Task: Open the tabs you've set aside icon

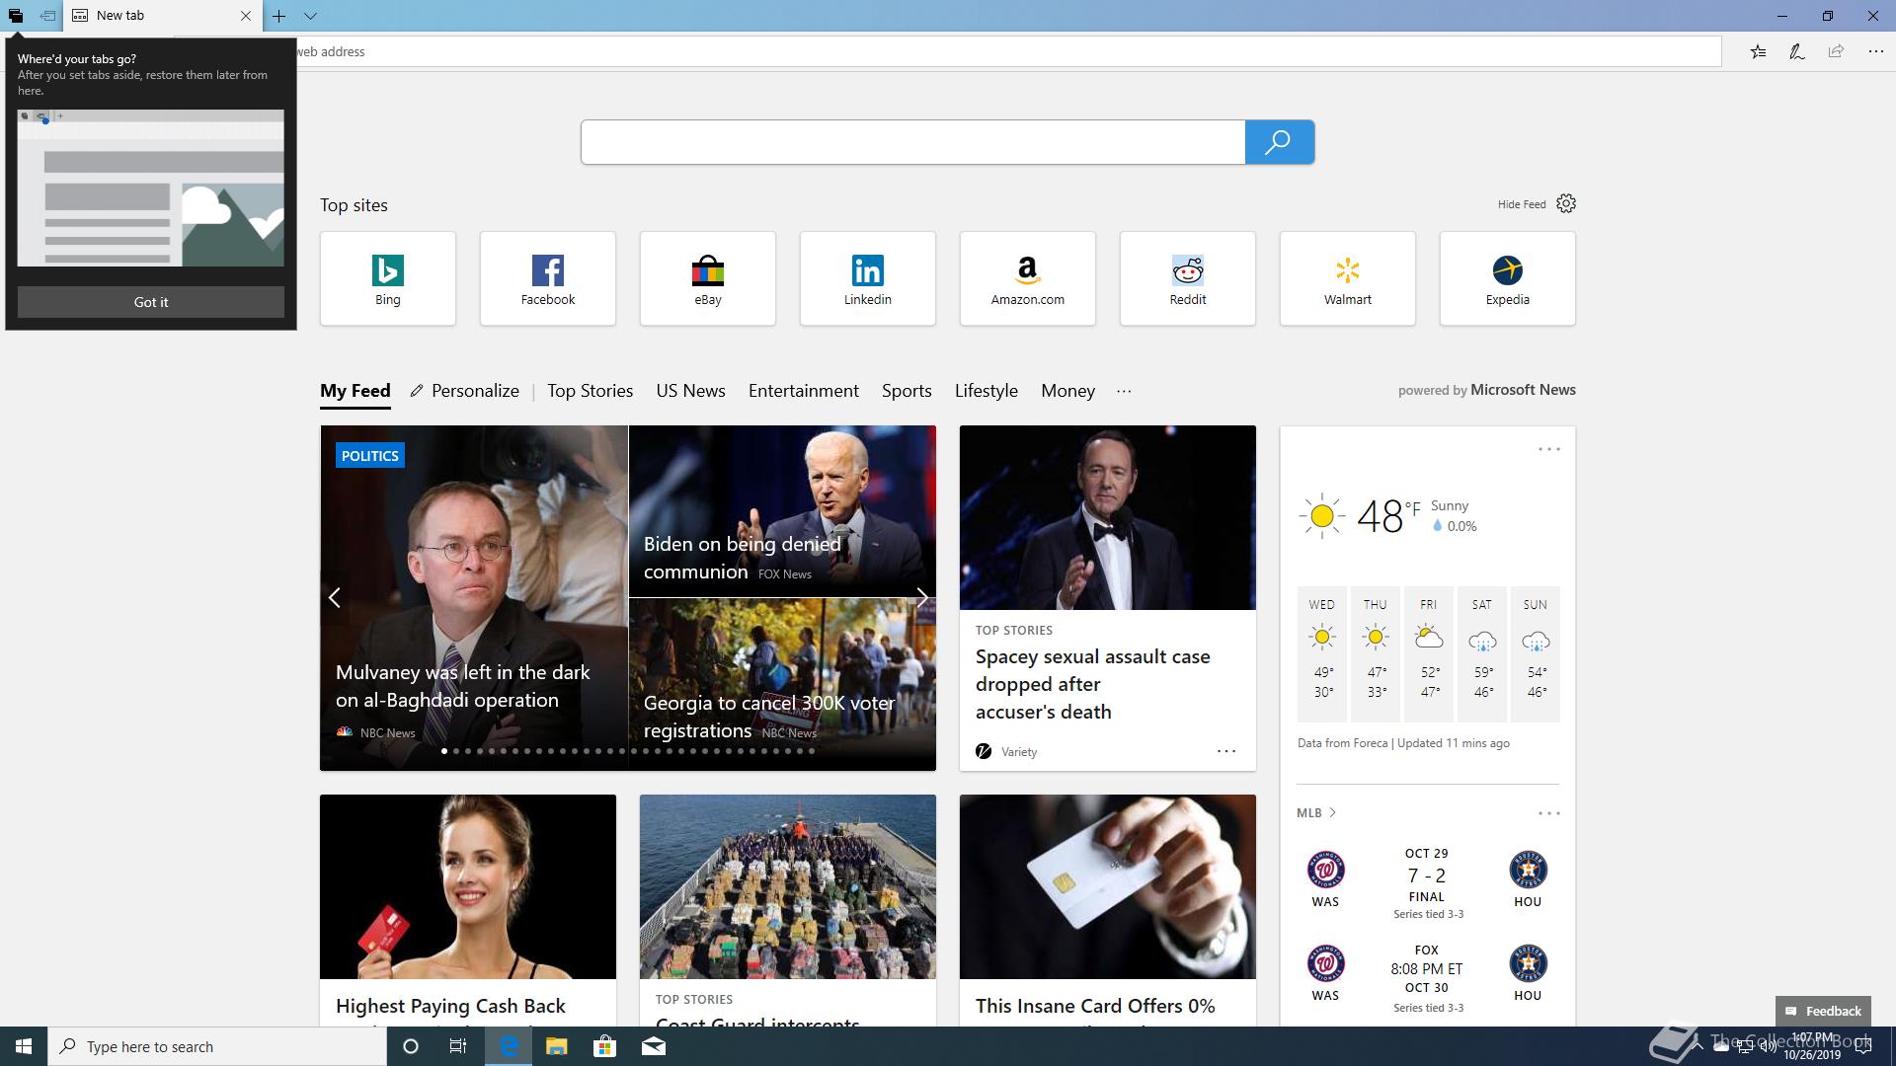Action: (16, 16)
